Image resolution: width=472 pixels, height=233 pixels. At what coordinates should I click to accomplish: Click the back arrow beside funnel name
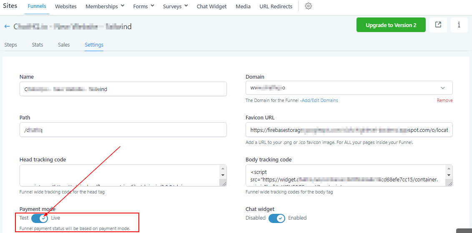(7, 26)
